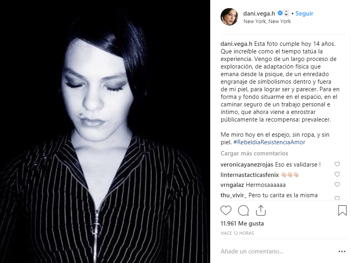Follow account with Seguir button
The image size is (351, 263).
(304, 14)
